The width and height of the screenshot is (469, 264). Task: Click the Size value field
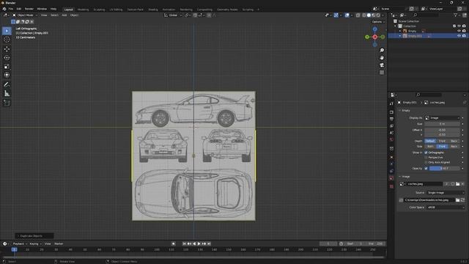pyautogui.click(x=442, y=124)
